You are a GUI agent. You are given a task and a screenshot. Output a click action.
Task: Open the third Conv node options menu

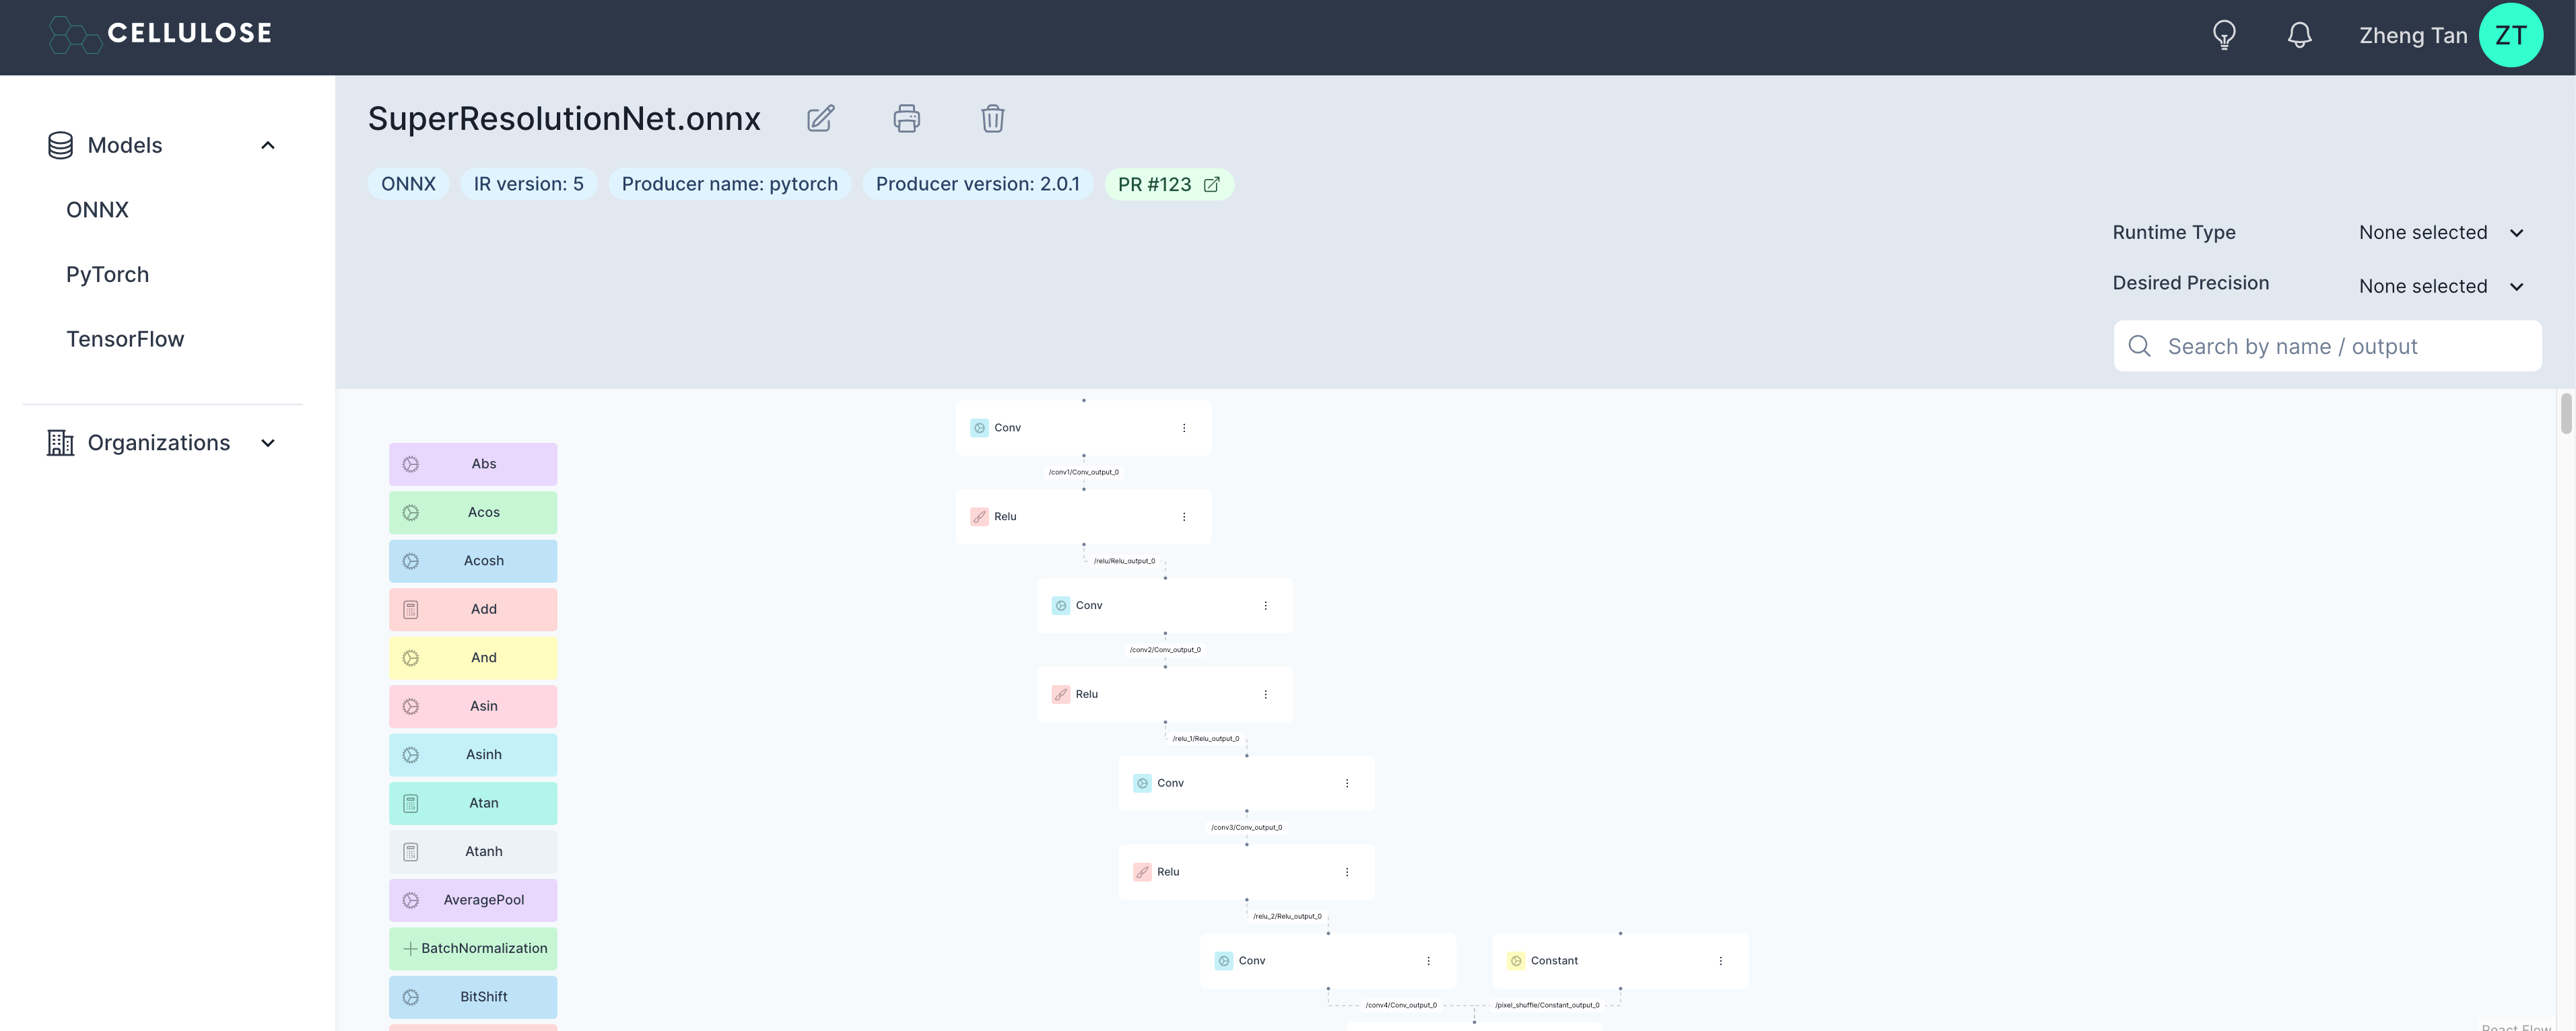coord(1347,784)
